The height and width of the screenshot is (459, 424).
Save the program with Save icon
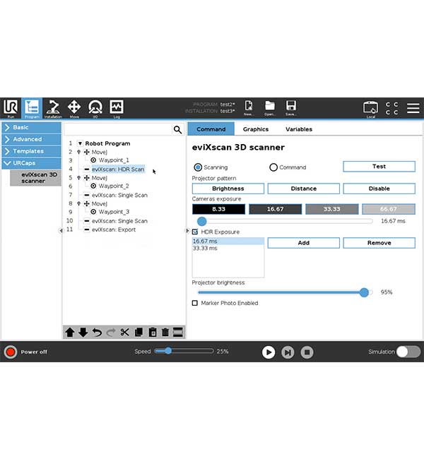click(290, 108)
